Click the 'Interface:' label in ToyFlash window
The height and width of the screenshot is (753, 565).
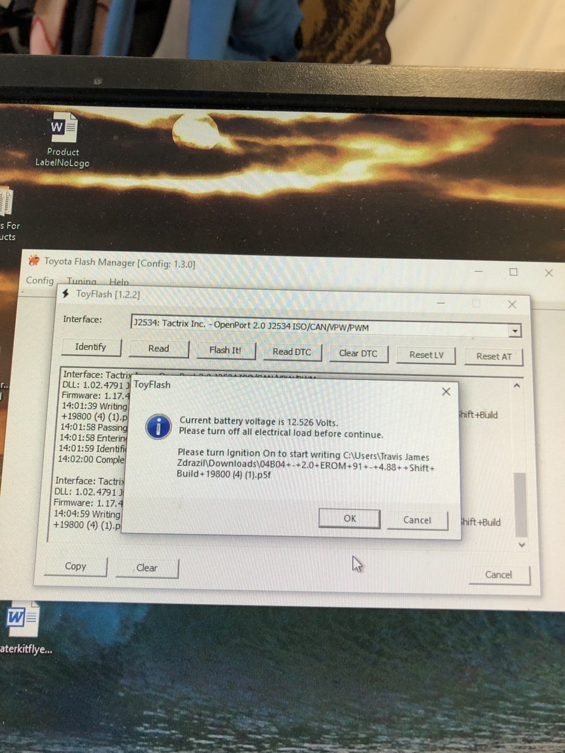82,319
